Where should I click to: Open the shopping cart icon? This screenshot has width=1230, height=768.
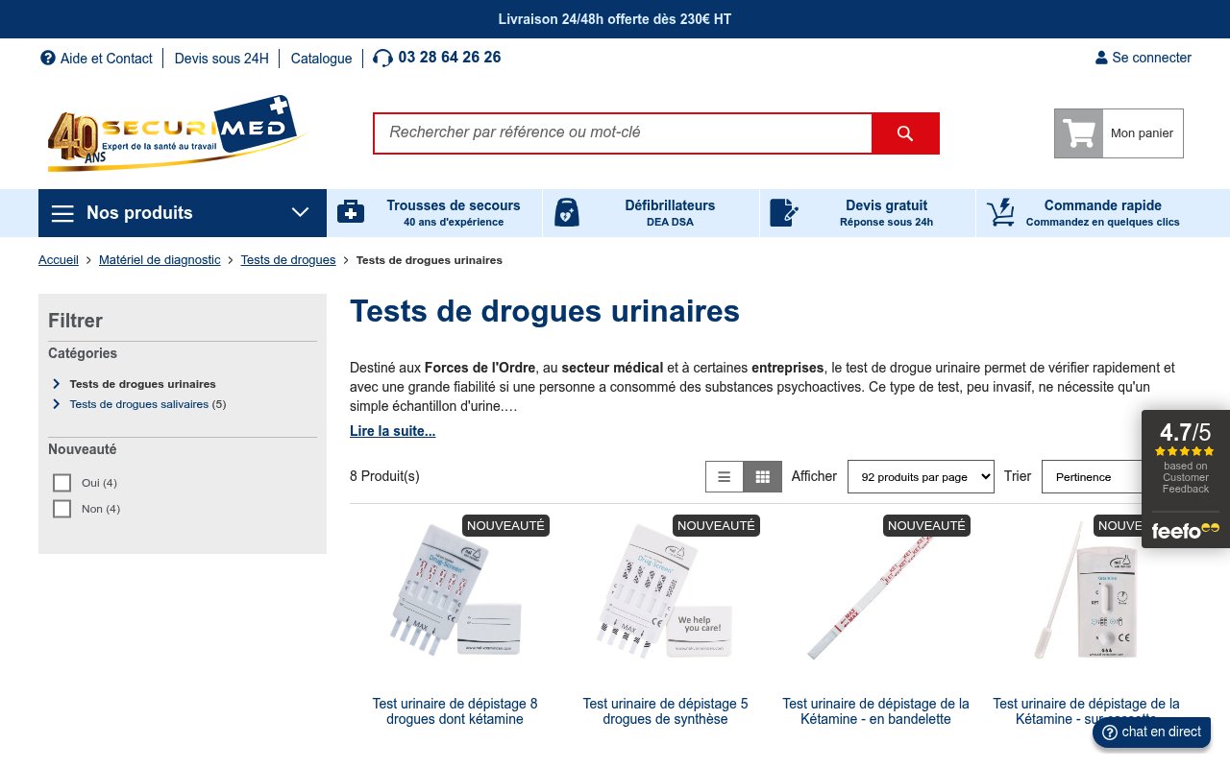pyautogui.click(x=1079, y=133)
